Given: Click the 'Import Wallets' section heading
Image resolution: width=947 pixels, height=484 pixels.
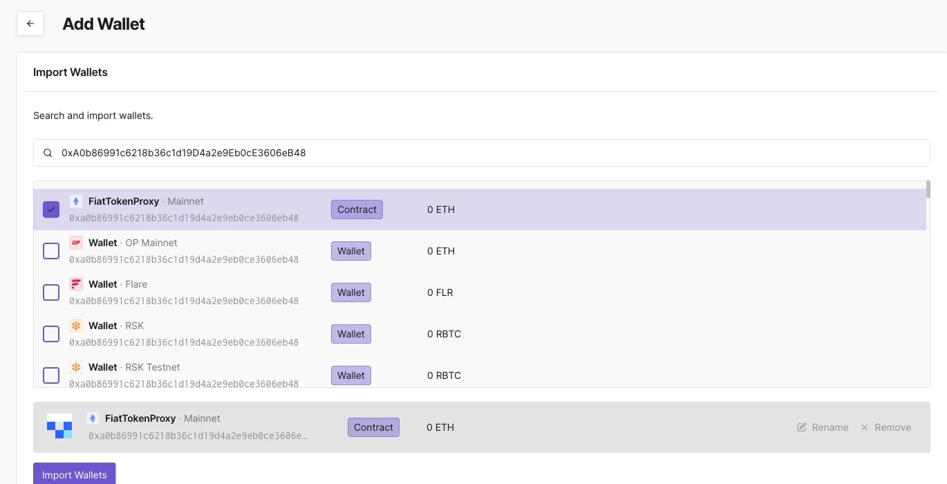Looking at the screenshot, I should click(x=71, y=72).
